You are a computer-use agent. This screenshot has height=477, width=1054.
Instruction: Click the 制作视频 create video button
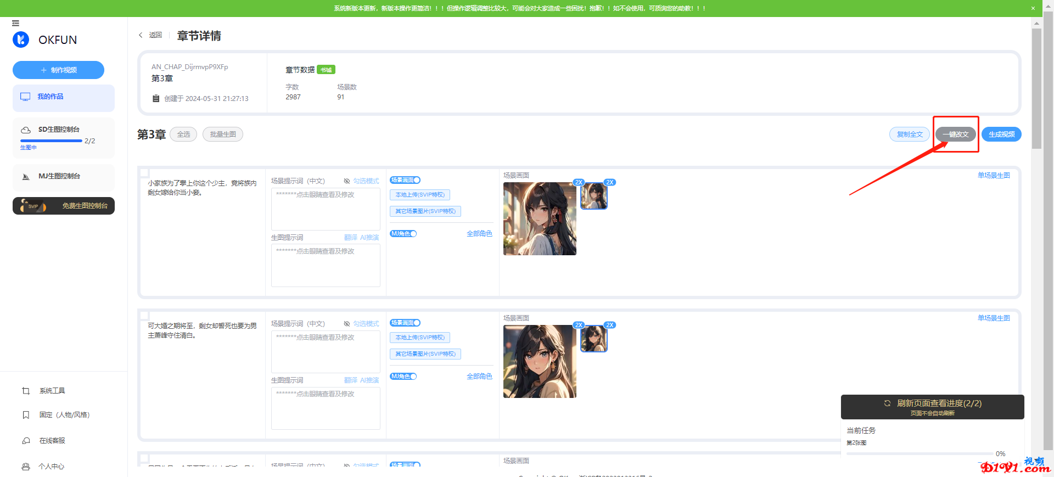click(58, 70)
